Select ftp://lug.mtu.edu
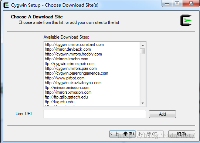The width and height of the screenshot is (200, 143). point(60,102)
